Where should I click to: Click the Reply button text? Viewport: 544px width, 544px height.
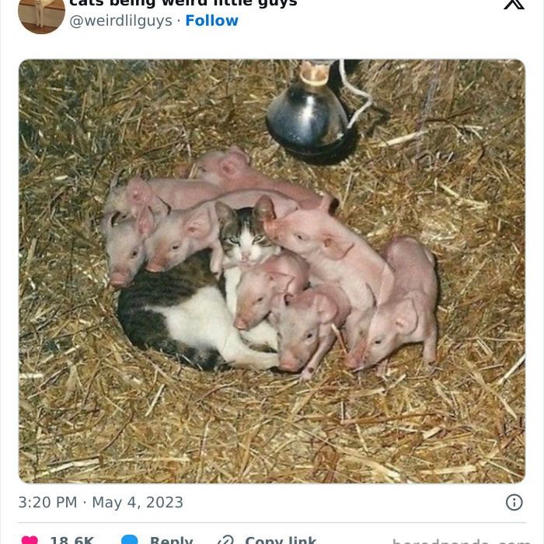coord(171,540)
